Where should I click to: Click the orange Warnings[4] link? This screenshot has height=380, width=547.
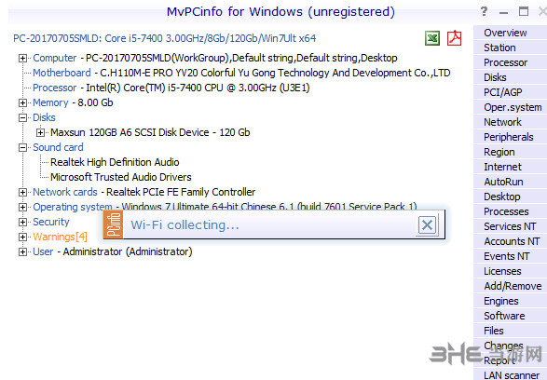coord(60,237)
